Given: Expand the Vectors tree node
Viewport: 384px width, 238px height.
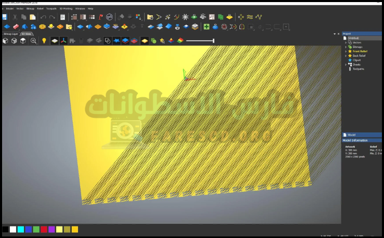Looking at the screenshot, I should coord(346,43).
